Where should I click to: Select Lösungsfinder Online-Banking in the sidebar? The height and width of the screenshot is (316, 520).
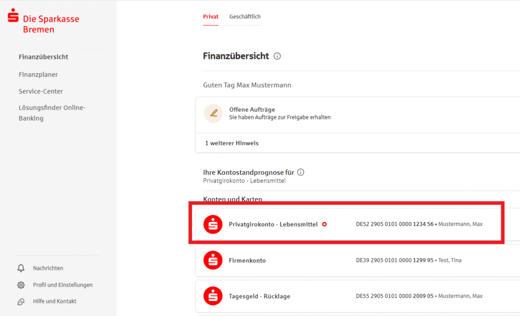[x=52, y=112]
